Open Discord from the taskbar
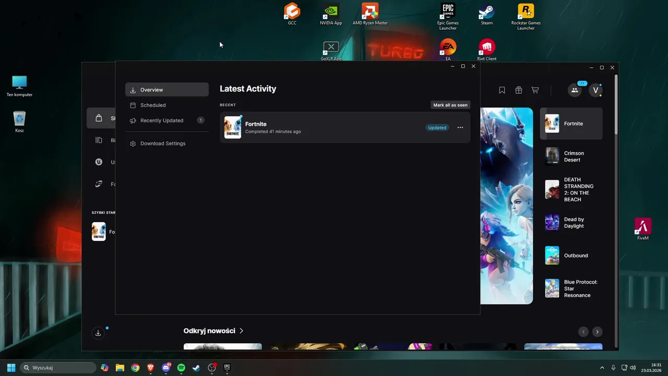 [x=166, y=368]
